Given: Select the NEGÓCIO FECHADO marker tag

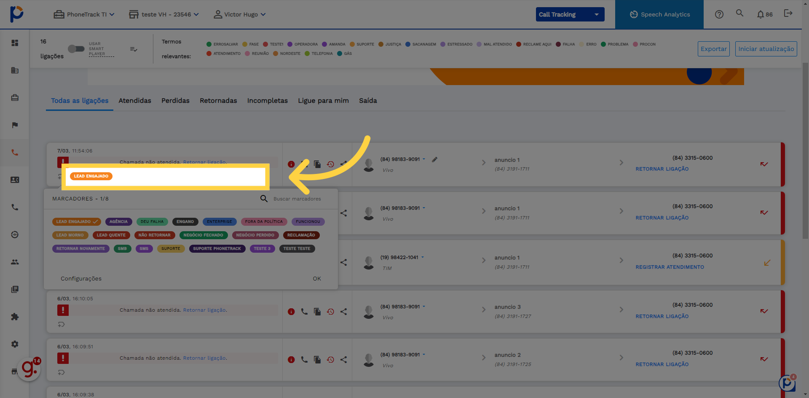Looking at the screenshot, I should (204, 235).
